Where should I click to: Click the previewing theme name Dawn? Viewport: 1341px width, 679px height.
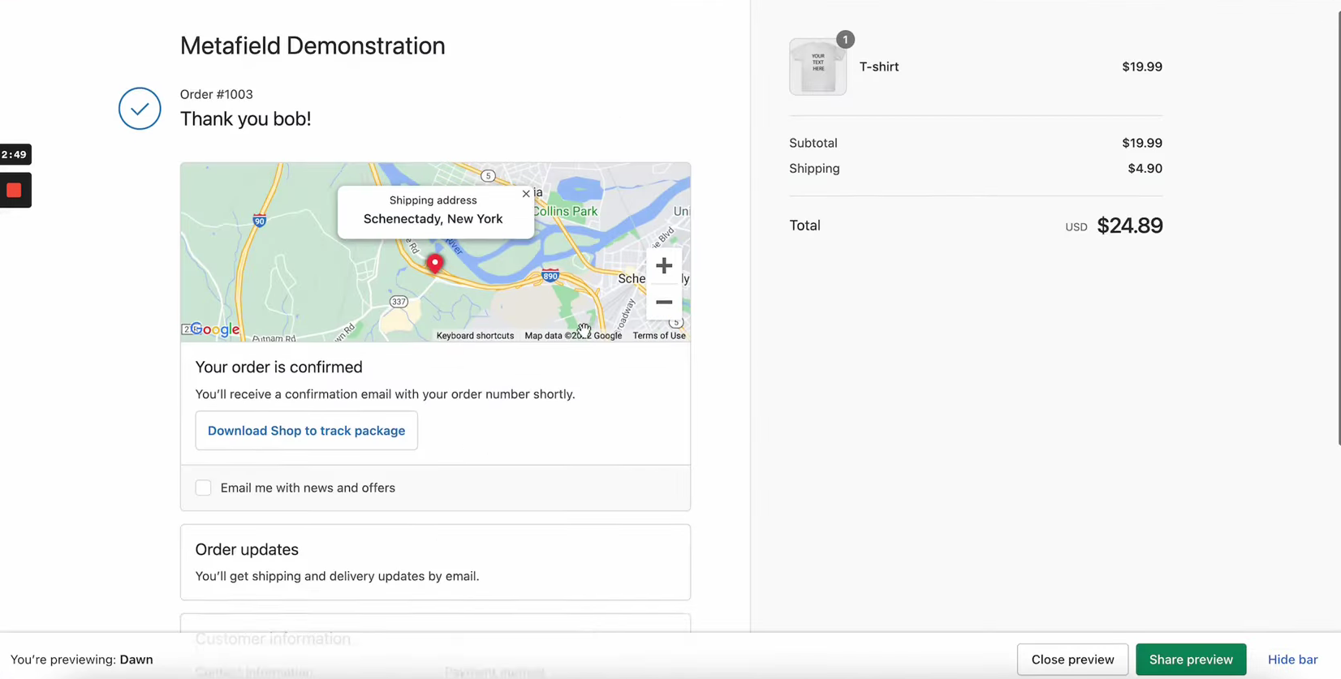tap(136, 660)
